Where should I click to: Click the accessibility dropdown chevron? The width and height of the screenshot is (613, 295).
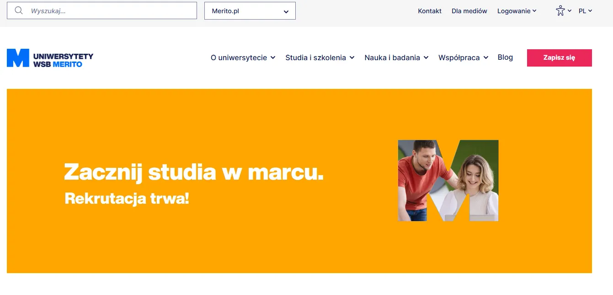pos(570,10)
